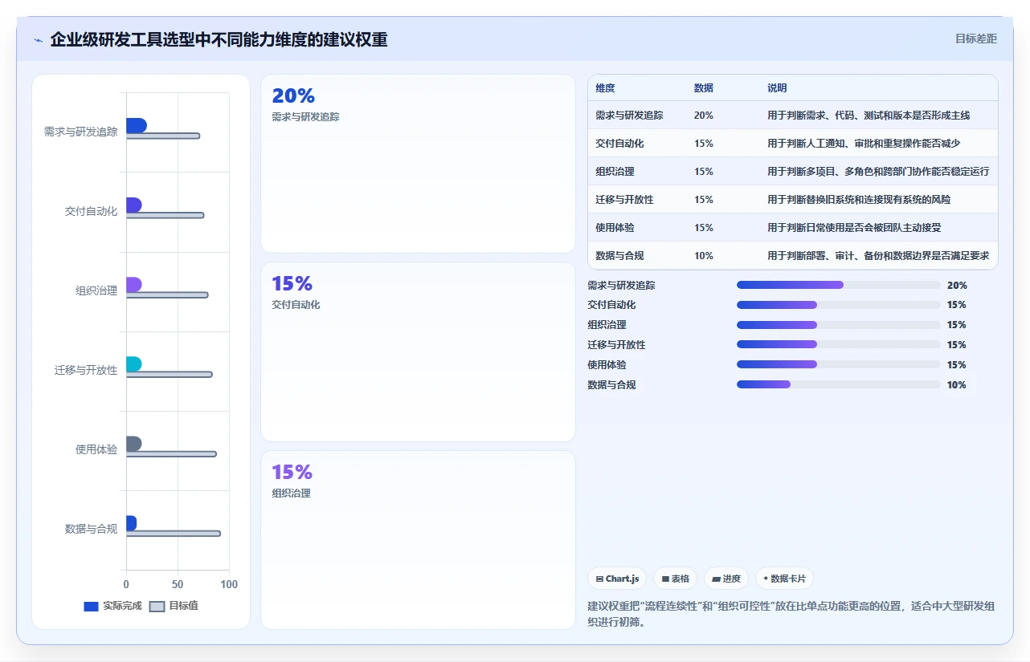
Task: Click the 50 tick label on the chart axis
Action: pos(178,584)
